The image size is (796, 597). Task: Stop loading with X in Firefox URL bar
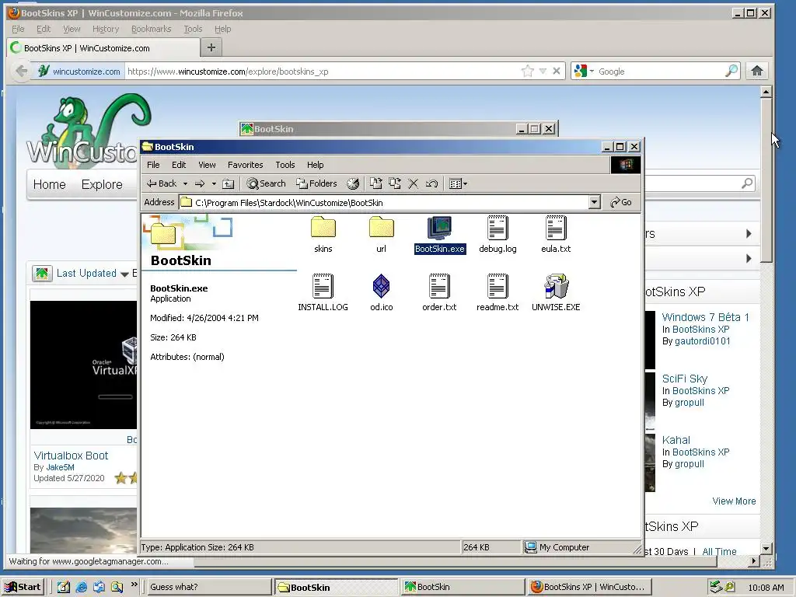[557, 71]
